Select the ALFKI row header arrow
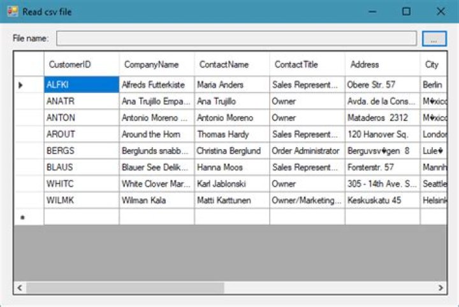Viewport: 459px width, 307px height. pos(29,85)
